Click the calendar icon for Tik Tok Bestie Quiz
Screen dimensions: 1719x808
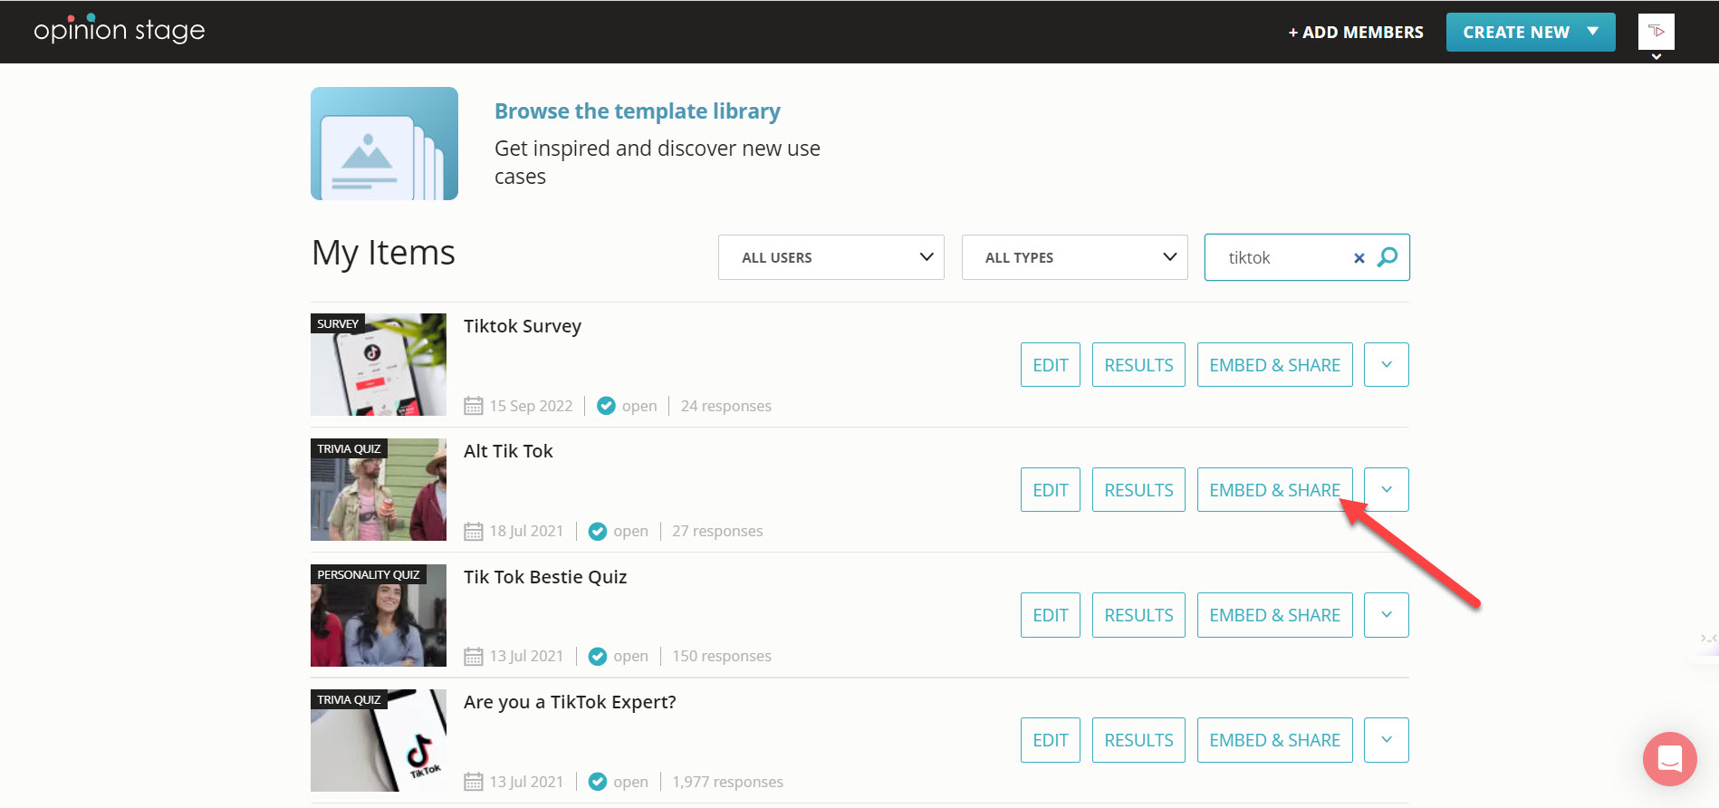(473, 656)
